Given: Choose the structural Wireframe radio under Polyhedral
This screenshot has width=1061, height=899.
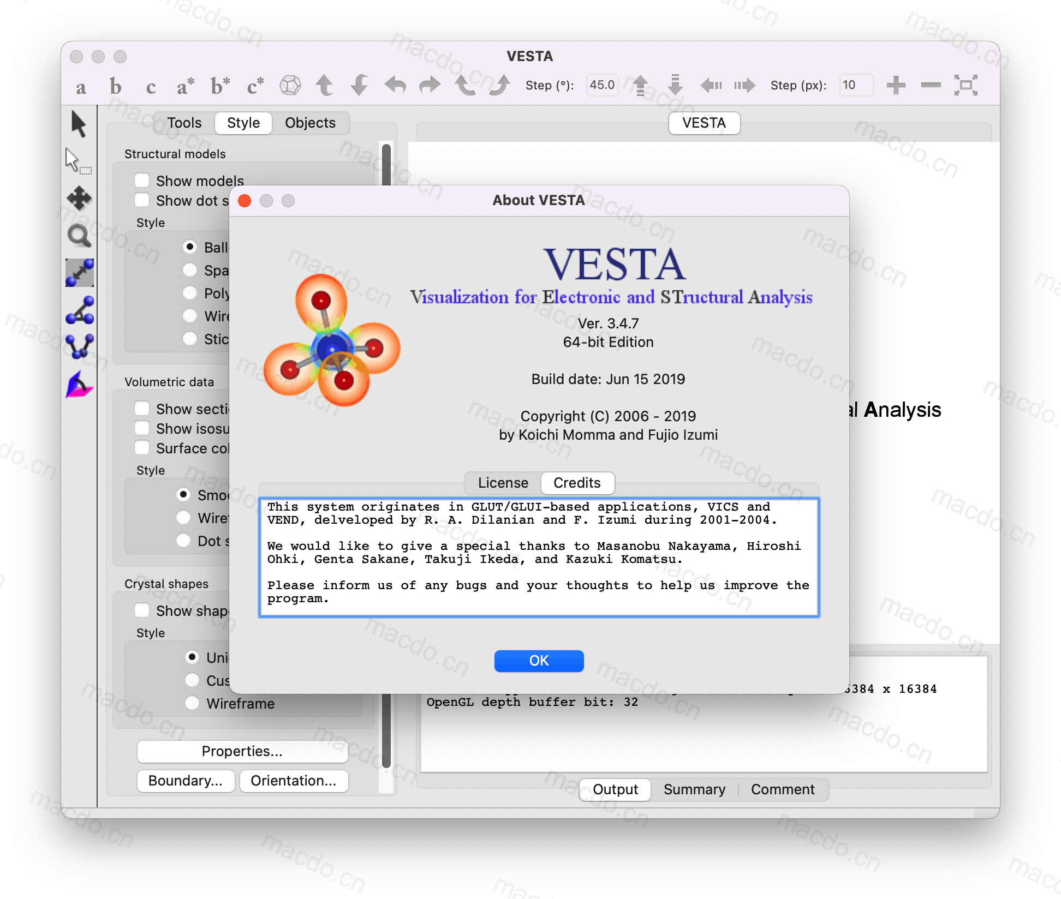Looking at the screenshot, I should 190,316.
